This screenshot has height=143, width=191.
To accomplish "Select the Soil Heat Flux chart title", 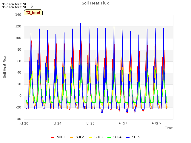I will (95, 3).
